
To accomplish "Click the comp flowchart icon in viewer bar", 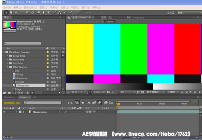I will [x=195, y=92].
